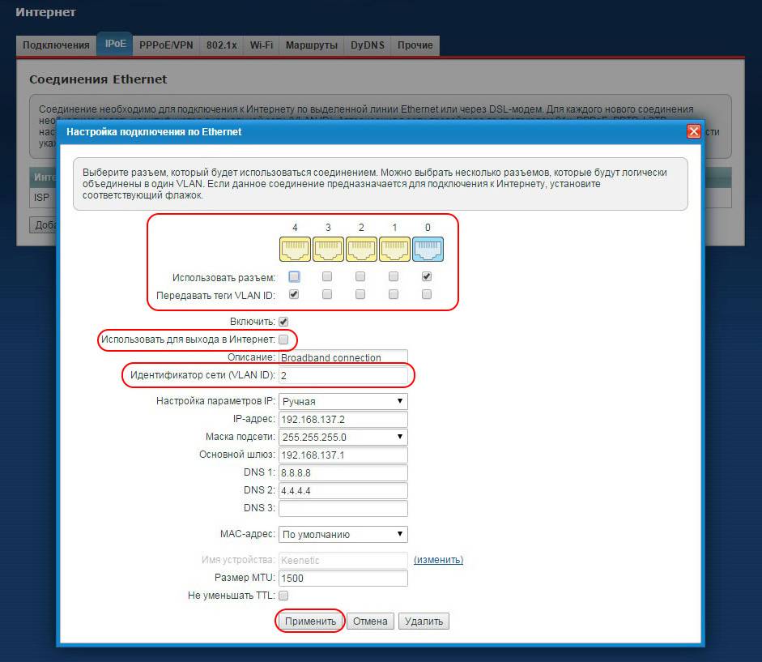The image size is (762, 662).
Task: Open the 'PPPoE/VPN' tab
Action: [x=166, y=45]
